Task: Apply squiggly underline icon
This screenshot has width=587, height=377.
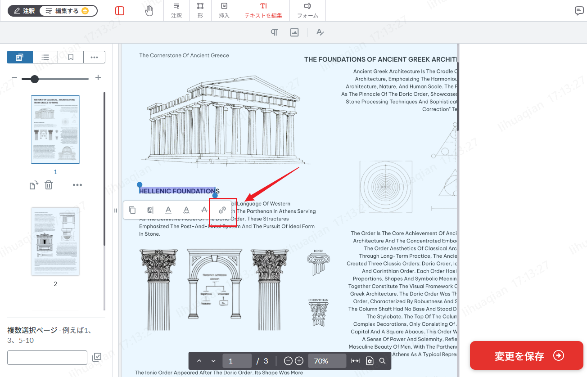Action: coord(186,210)
